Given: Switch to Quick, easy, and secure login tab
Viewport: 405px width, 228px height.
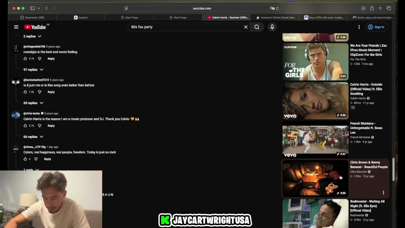Looking at the screenshot, I should 372,17.
